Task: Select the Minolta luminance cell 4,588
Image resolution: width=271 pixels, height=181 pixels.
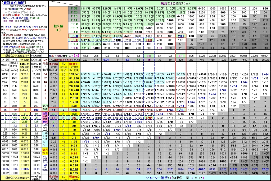Action: 14,78
